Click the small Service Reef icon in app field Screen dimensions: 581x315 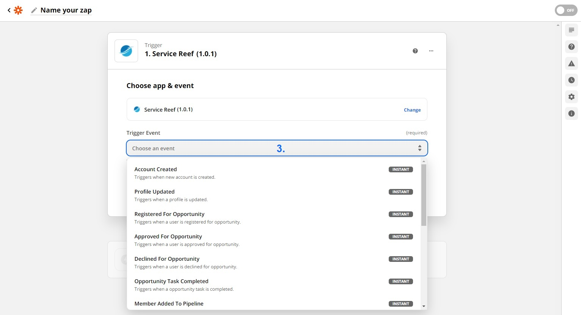tap(137, 109)
